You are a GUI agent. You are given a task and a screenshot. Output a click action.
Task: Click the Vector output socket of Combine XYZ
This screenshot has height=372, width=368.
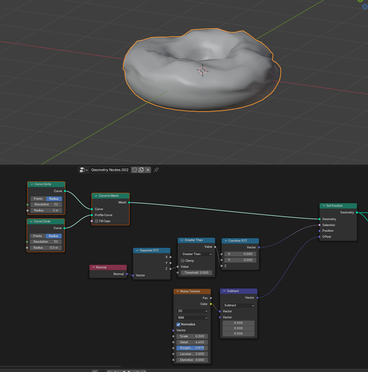point(259,247)
